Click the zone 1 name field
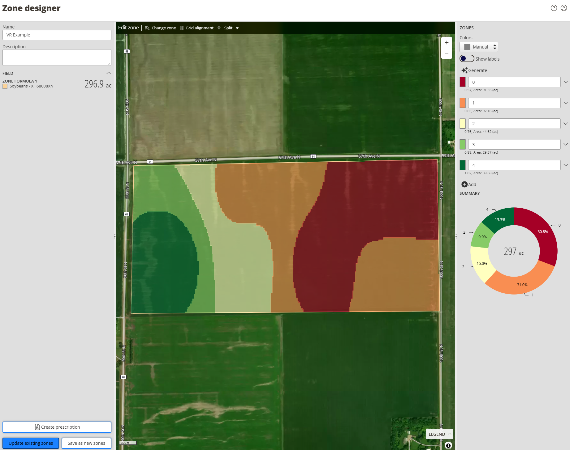 point(514,103)
